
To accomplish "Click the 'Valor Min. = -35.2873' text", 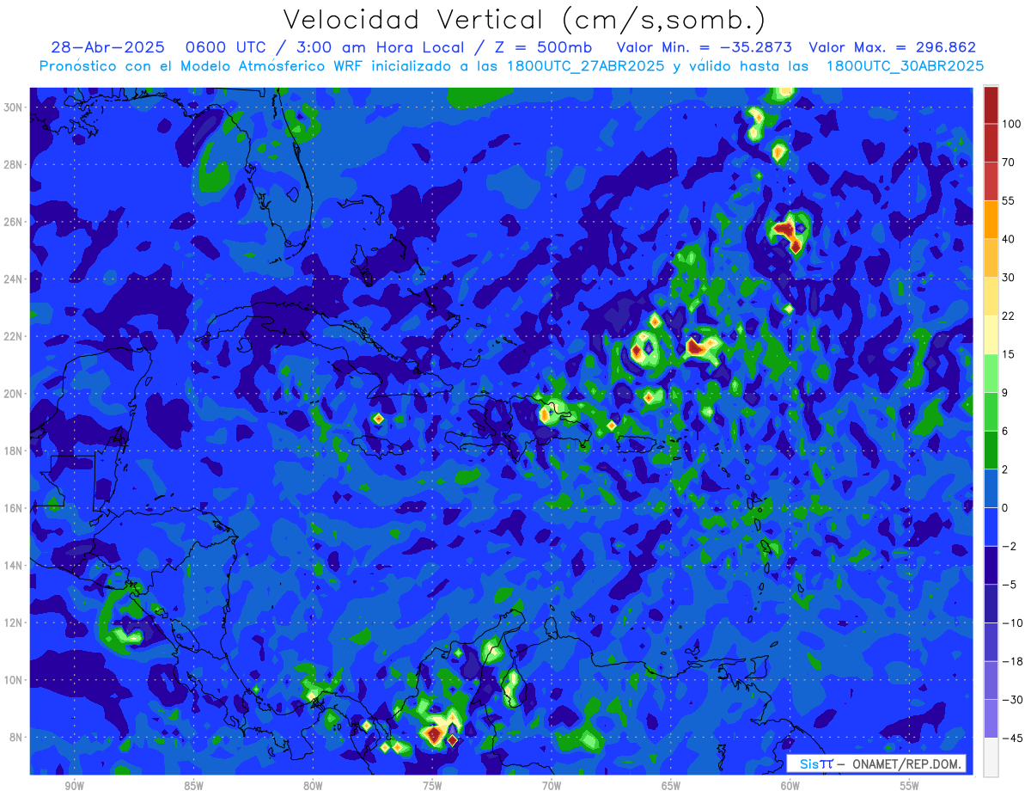I will point(705,48).
